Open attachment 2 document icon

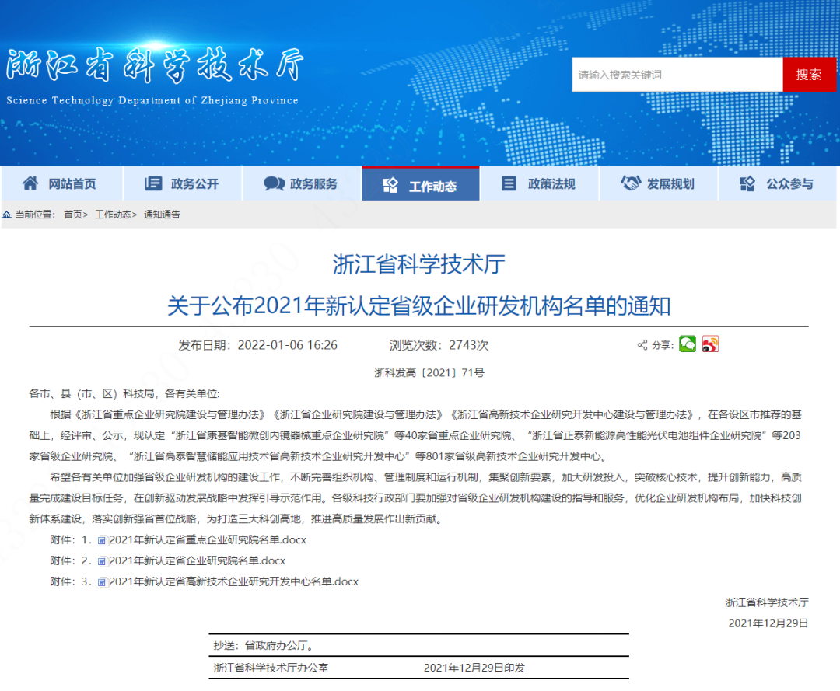(103, 560)
